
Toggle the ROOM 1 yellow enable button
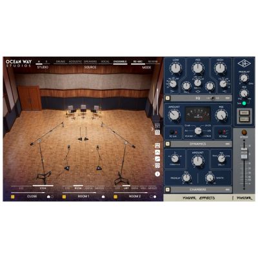coord(64,197)
